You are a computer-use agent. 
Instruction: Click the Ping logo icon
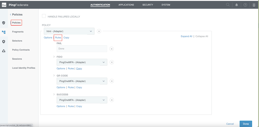[4, 5]
